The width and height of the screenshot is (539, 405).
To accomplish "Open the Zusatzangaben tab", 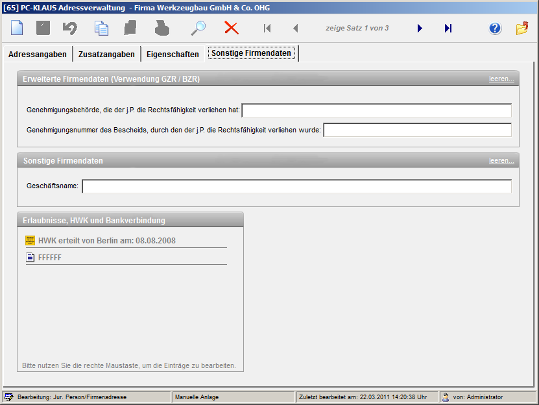I will (106, 54).
